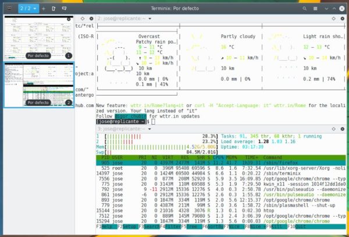Image resolution: width=349 pixels, height=237 pixels.
Task: Sort htop by PID column header
Action: point(105,157)
